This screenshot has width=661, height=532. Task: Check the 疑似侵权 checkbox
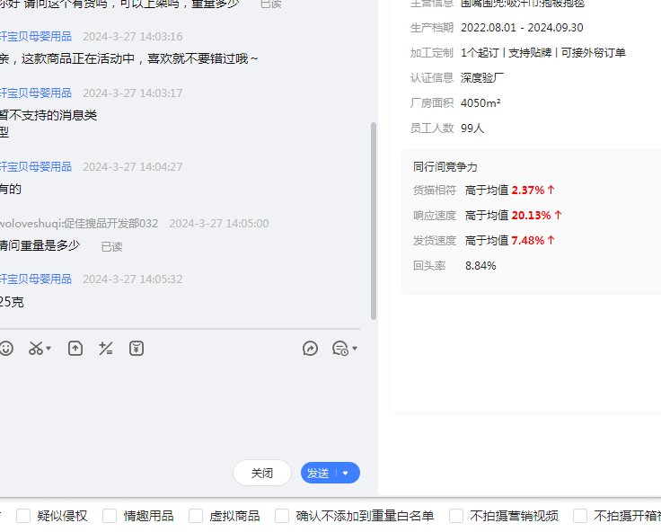click(x=23, y=516)
